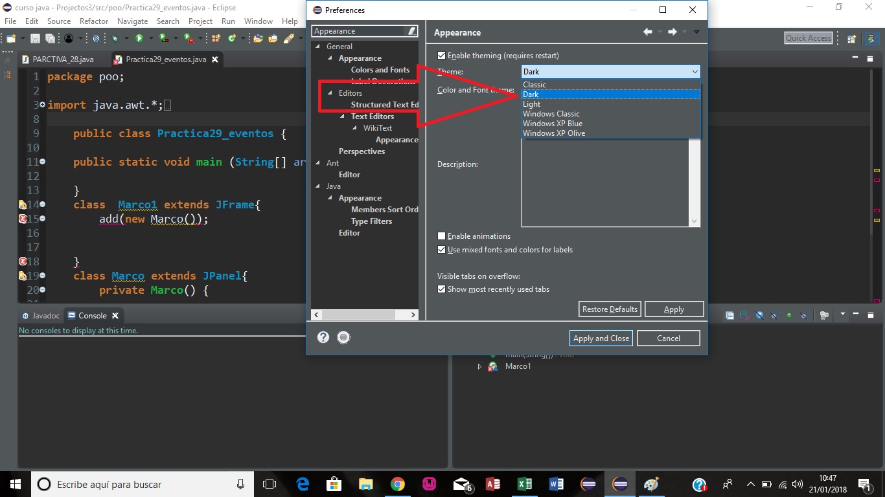The height and width of the screenshot is (497, 885).
Task: Click the Run icon in the toolbar
Action: 139,38
